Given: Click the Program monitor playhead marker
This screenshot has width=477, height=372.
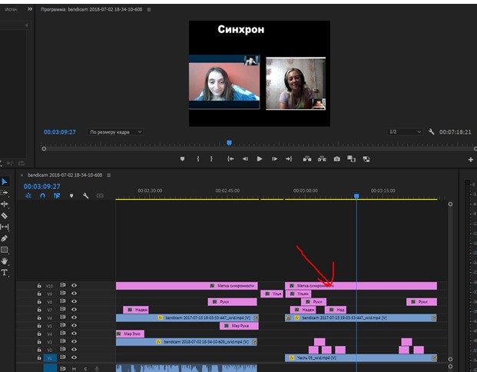Looking at the screenshot, I should pyautogui.click(x=229, y=142).
